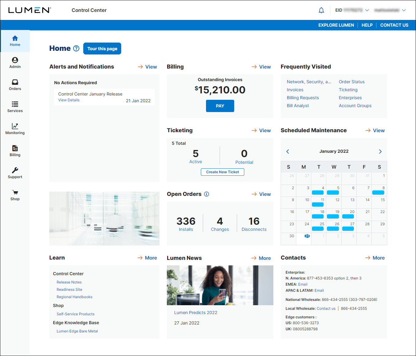The height and width of the screenshot is (356, 416).
Task: Select the maintenance event on January 11
Action: click(x=318, y=204)
